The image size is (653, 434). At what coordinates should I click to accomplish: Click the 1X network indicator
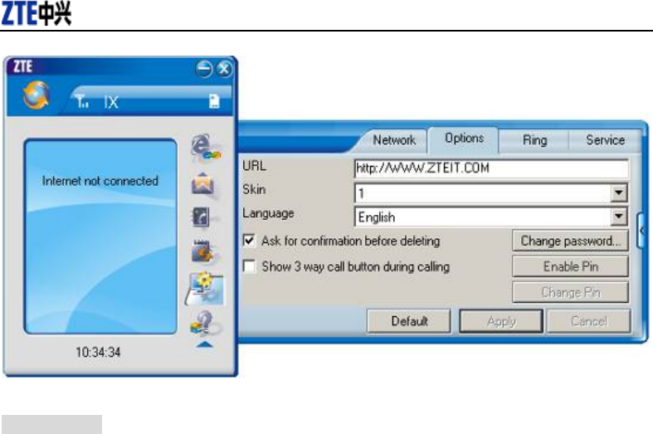pos(111,102)
